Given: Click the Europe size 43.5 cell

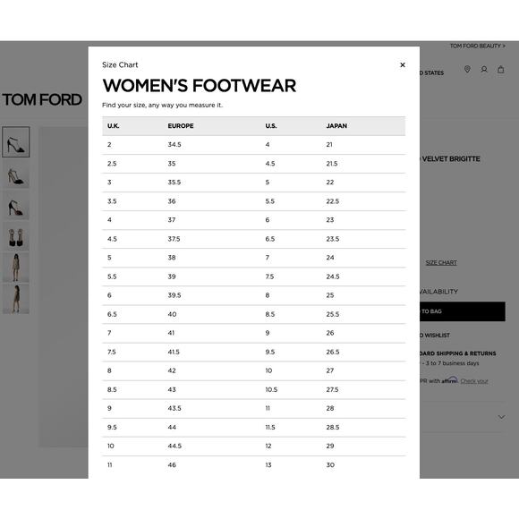Looking at the screenshot, I should (174, 408).
